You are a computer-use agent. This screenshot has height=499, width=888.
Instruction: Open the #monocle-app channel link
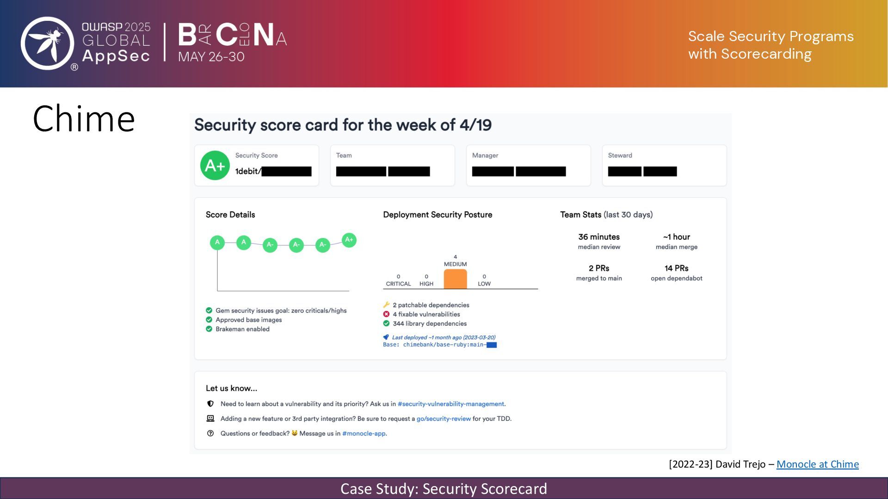click(364, 433)
